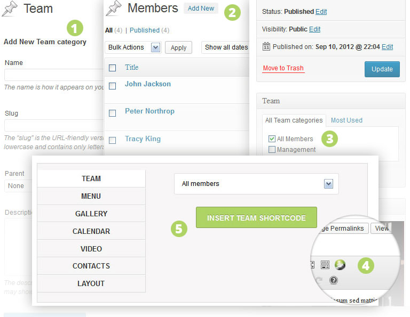Open the Bulk Actions dropdown
Image resolution: width=410 pixels, height=317 pixels.
coord(133,47)
